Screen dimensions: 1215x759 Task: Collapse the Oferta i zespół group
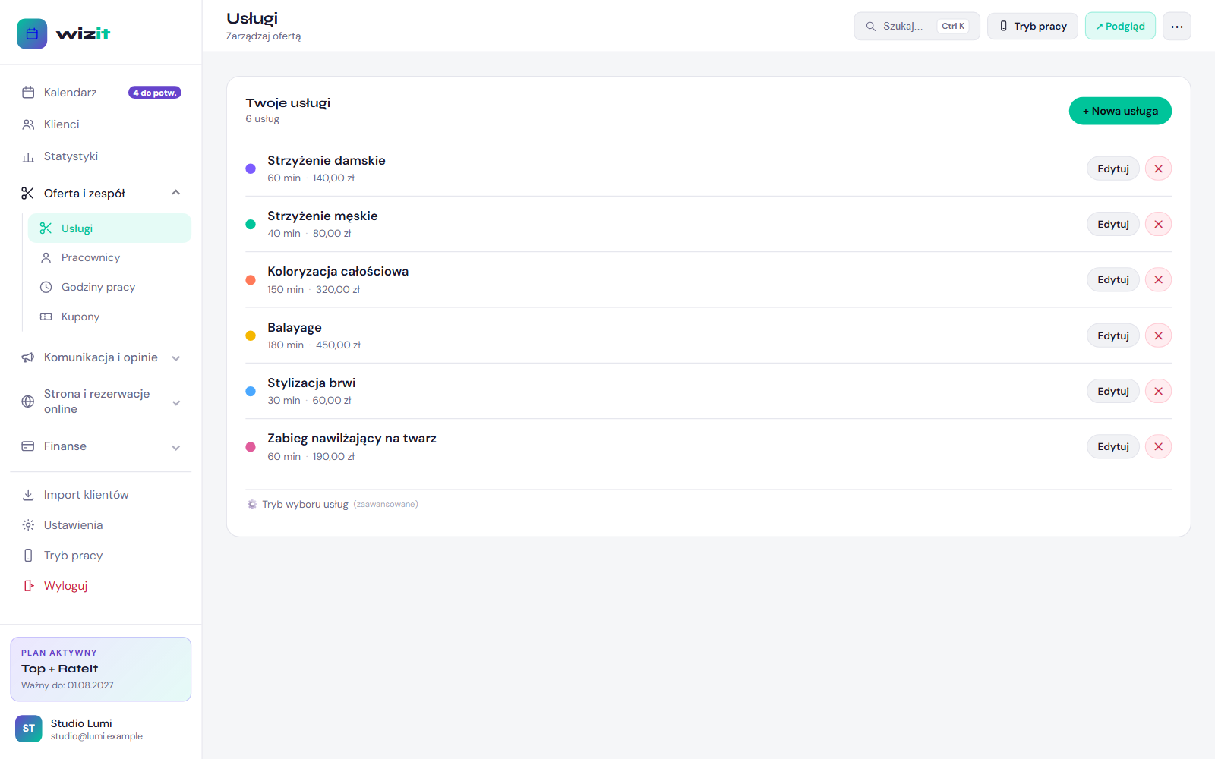pos(100,193)
